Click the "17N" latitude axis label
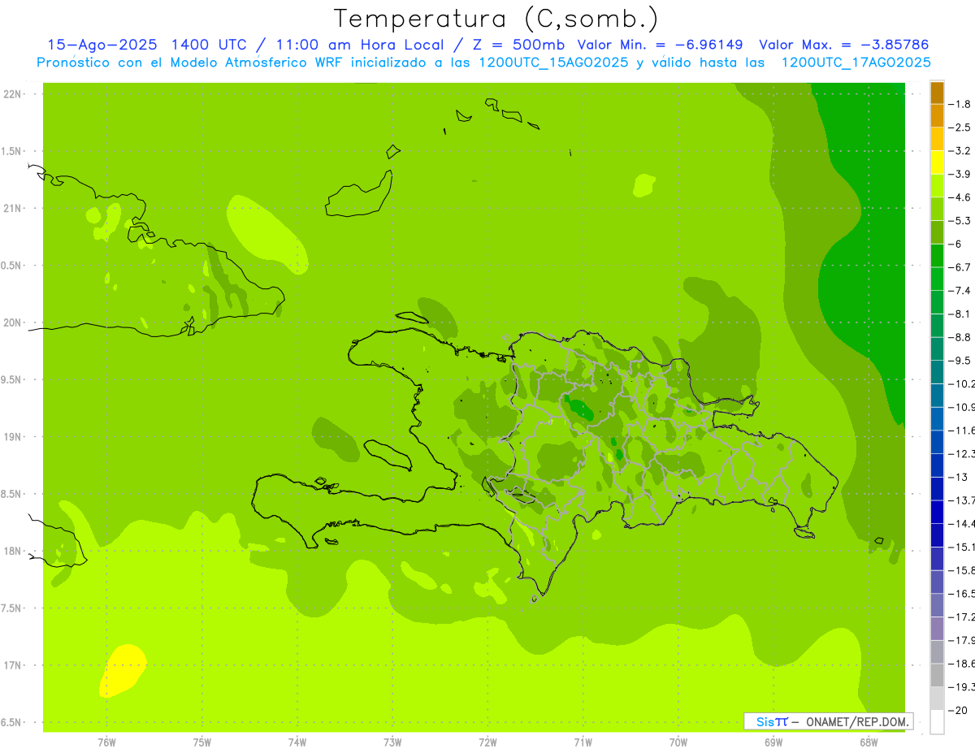The image size is (975, 753). click(x=13, y=665)
